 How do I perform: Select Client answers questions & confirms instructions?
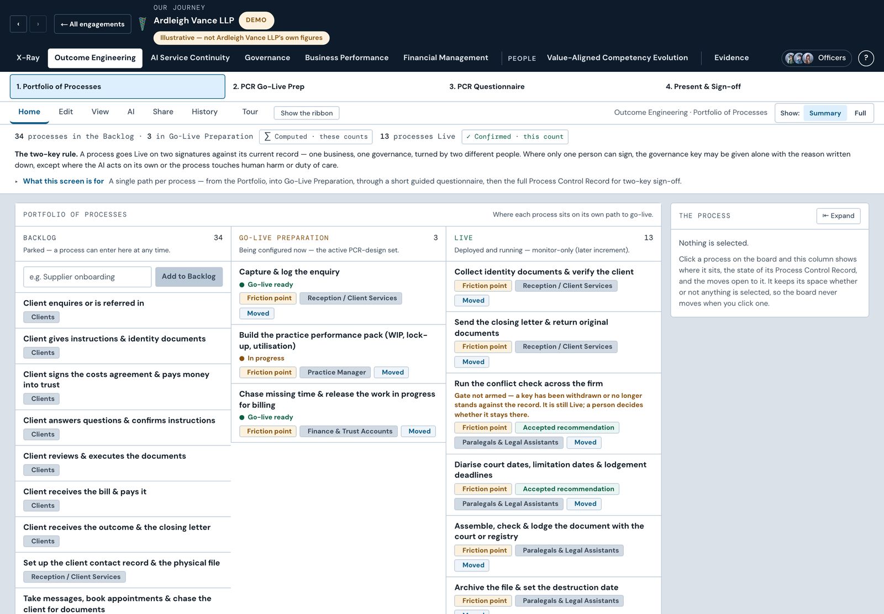click(123, 427)
